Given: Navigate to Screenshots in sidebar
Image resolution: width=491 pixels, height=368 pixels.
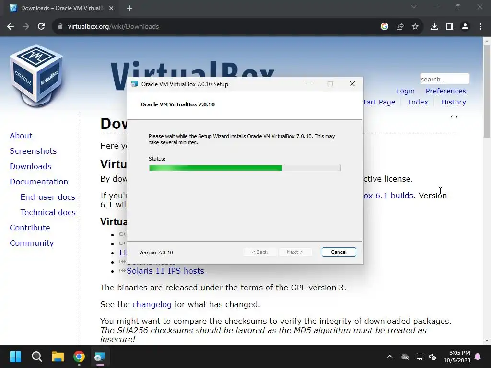Looking at the screenshot, I should 33,151.
